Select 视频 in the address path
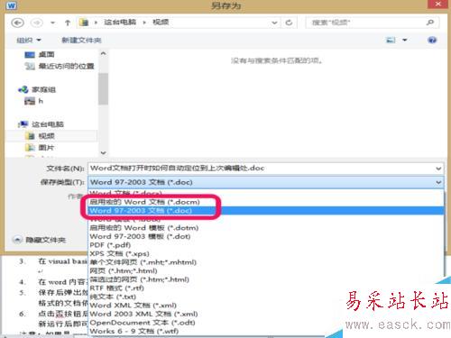The width and height of the screenshot is (451, 338). (x=161, y=22)
